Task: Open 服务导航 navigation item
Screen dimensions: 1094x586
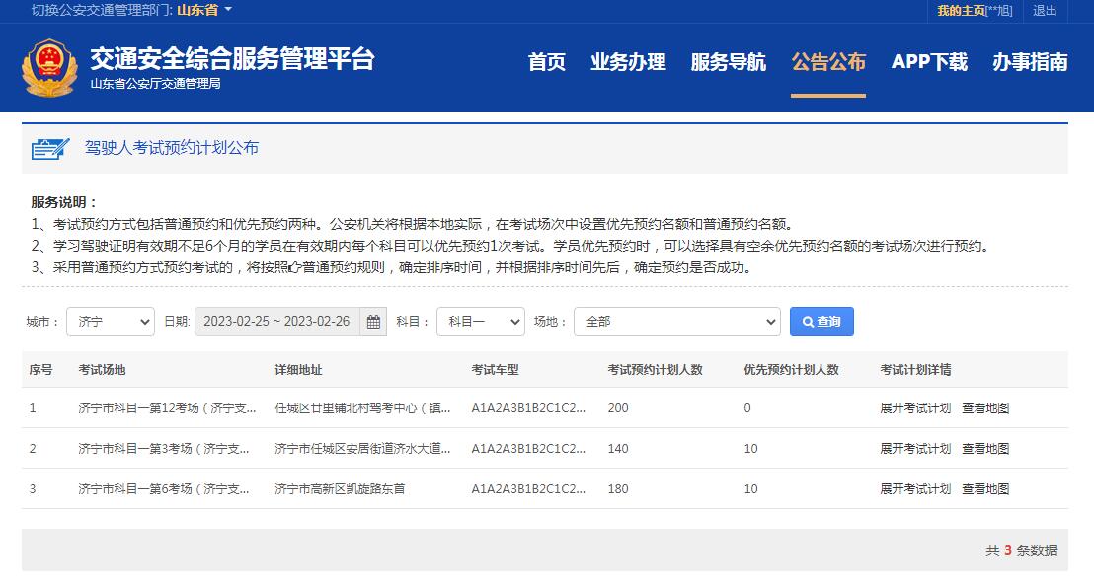Action: [728, 62]
